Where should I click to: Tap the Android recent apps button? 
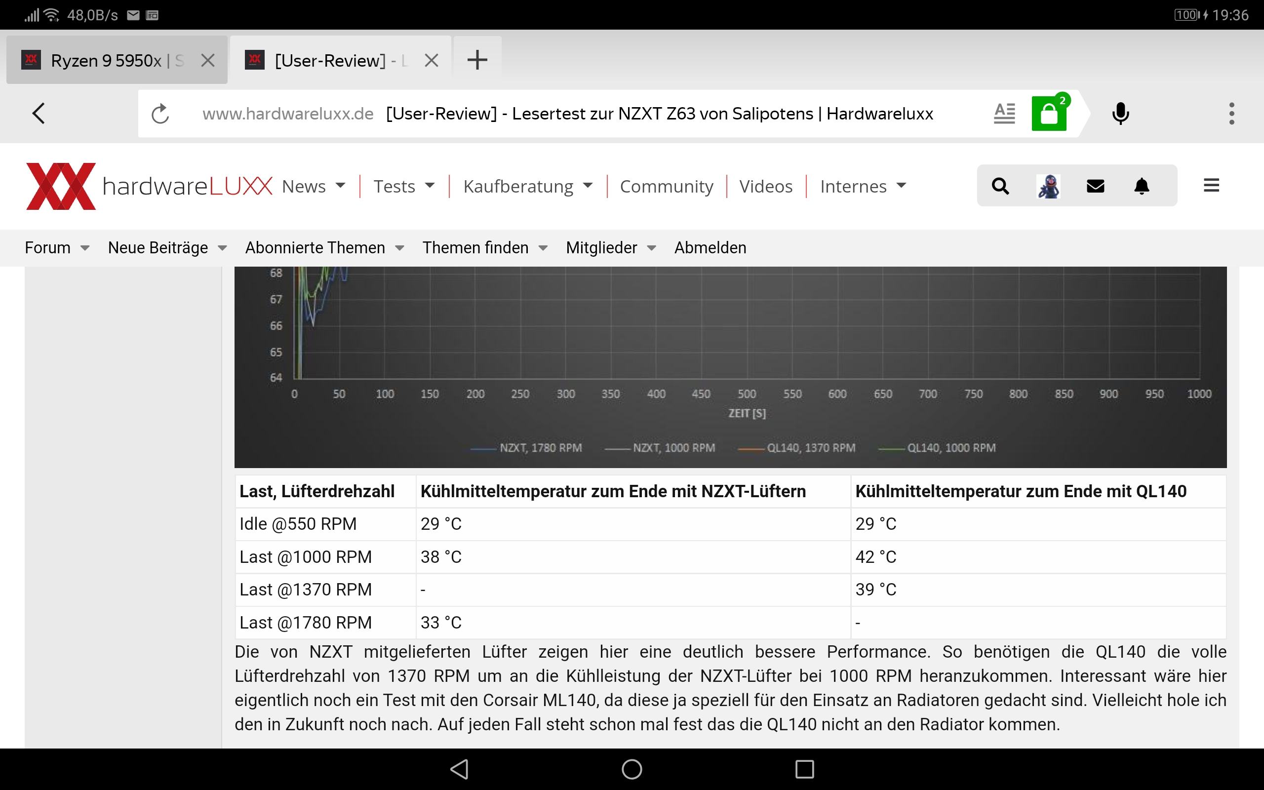click(x=804, y=769)
